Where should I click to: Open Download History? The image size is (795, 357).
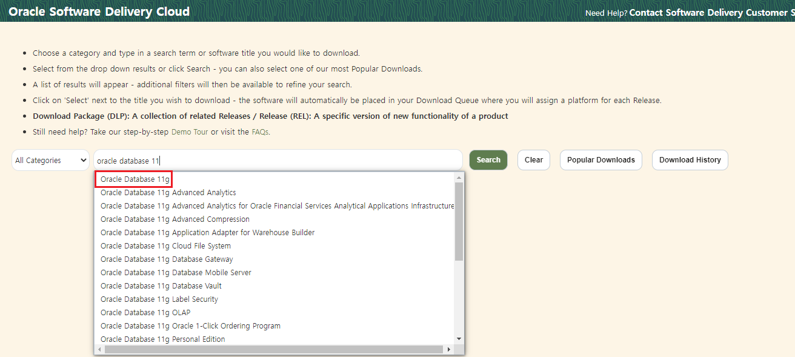pos(690,160)
